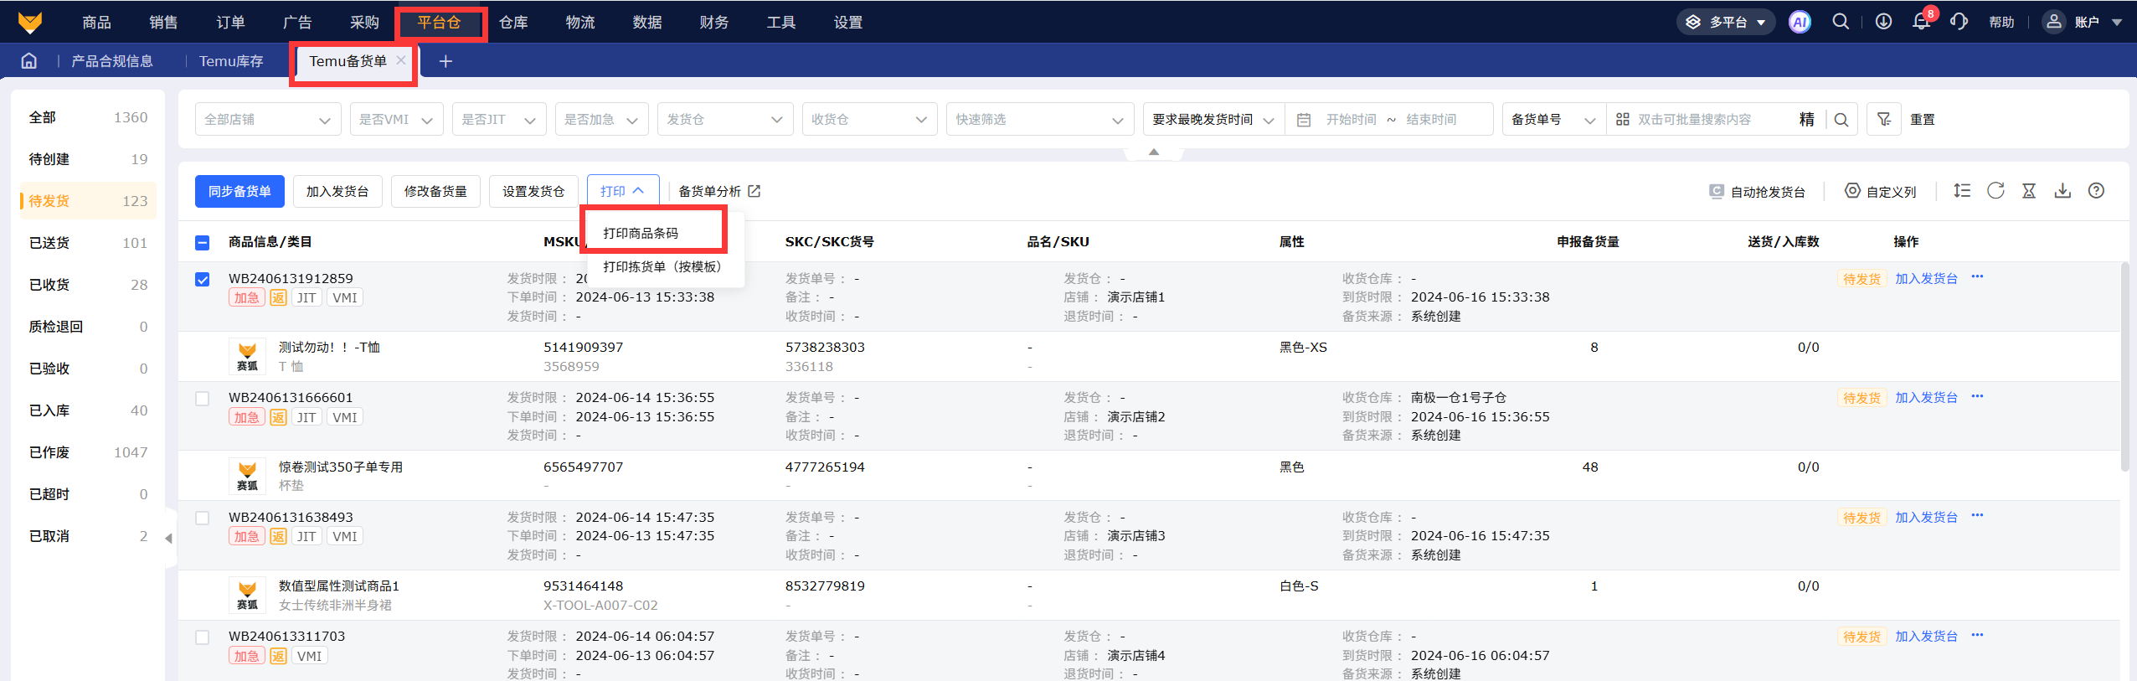Image resolution: width=2137 pixels, height=681 pixels.
Task: Switch to the Temu库存 tab
Action: pyautogui.click(x=231, y=61)
